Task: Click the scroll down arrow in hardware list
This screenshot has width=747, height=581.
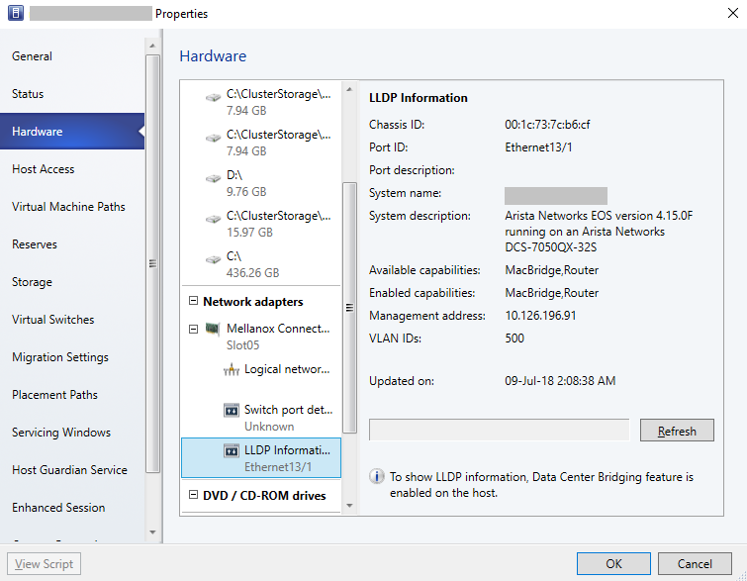Action: pos(349,506)
